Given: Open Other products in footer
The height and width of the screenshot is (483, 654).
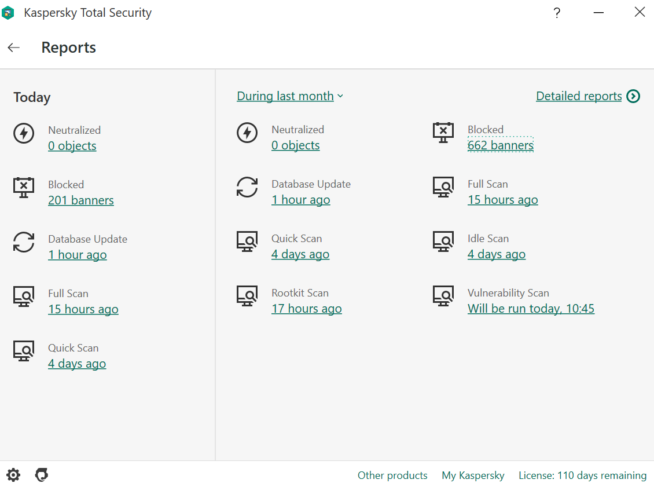Looking at the screenshot, I should click(x=392, y=475).
